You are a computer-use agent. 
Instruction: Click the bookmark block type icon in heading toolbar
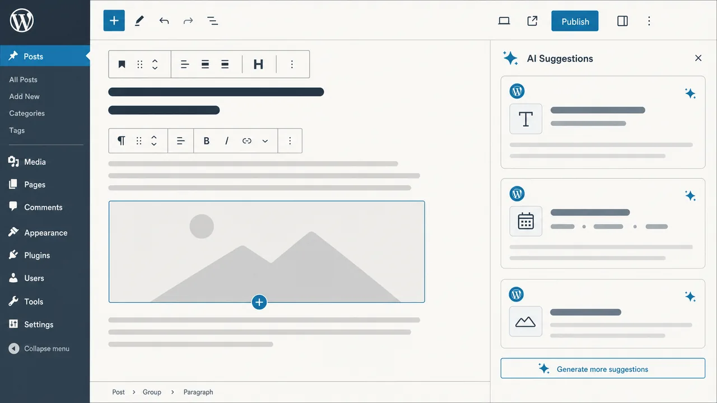pyautogui.click(x=122, y=64)
